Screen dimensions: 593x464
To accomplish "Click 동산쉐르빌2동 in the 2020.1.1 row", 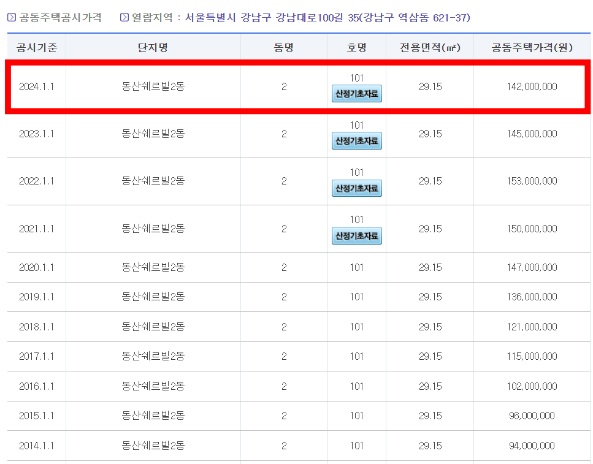I will [x=153, y=267].
